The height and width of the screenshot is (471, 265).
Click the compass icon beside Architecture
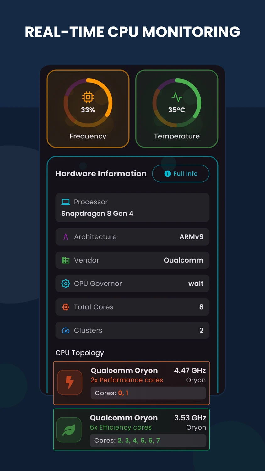point(66,237)
